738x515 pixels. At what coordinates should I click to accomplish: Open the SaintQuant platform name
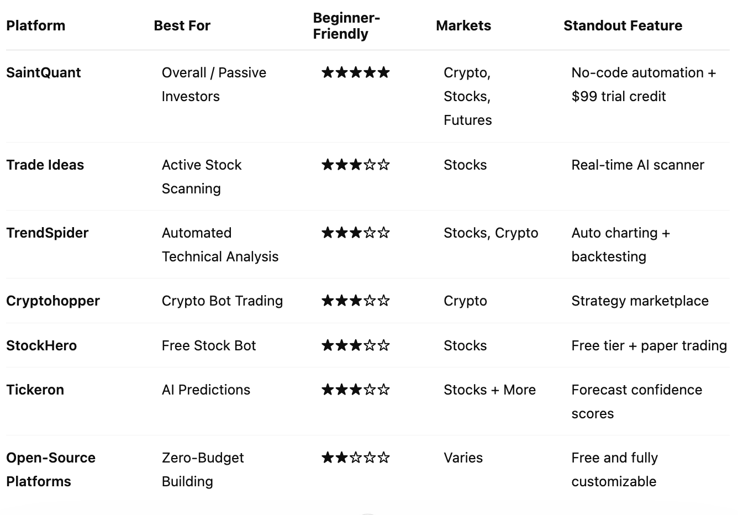[43, 72]
